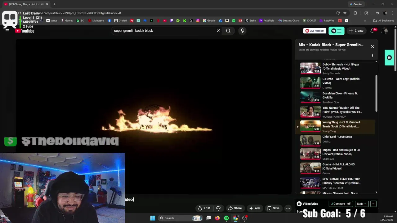Click the Give feedback button
The width and height of the screenshot is (397, 223).
click(315, 31)
